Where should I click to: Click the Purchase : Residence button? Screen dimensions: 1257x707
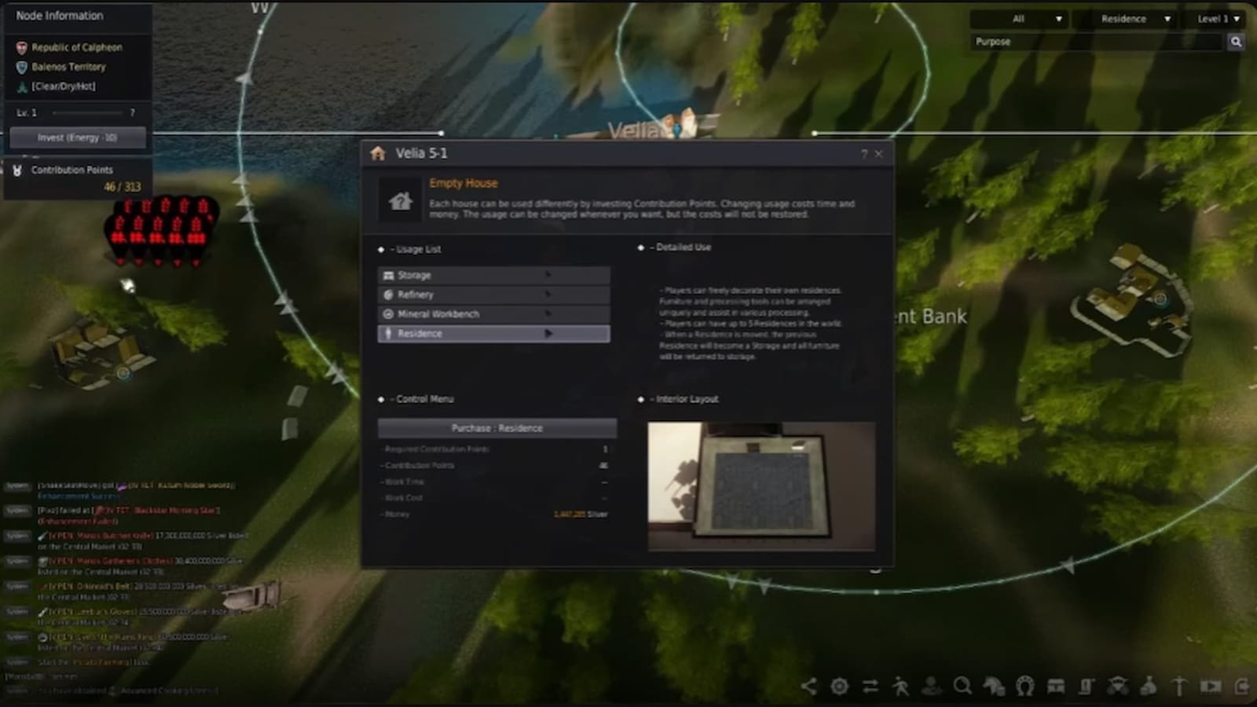tap(498, 428)
